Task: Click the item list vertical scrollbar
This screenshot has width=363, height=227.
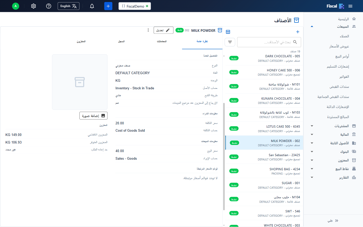Action: [224, 156]
